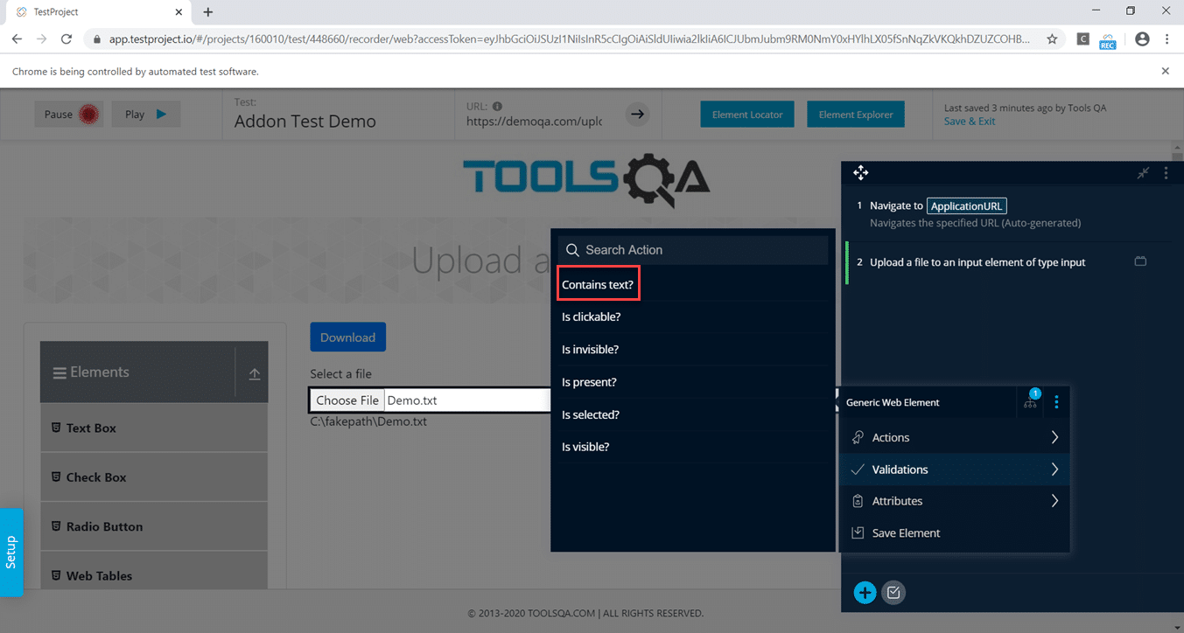Open Chrome three-dot menu
Viewport: 1184px width, 633px height.
pos(1167,39)
